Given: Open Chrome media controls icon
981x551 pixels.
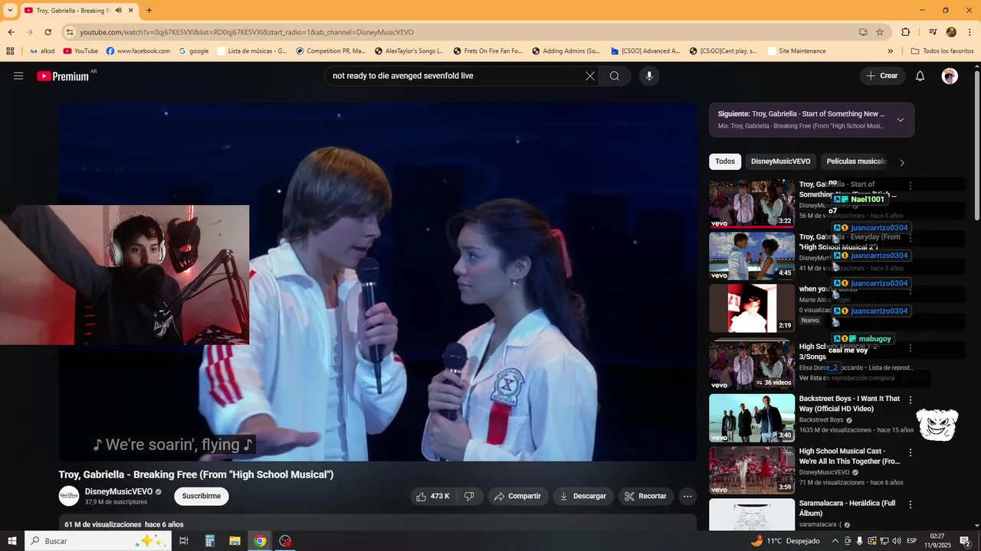Looking at the screenshot, I should click(x=933, y=32).
